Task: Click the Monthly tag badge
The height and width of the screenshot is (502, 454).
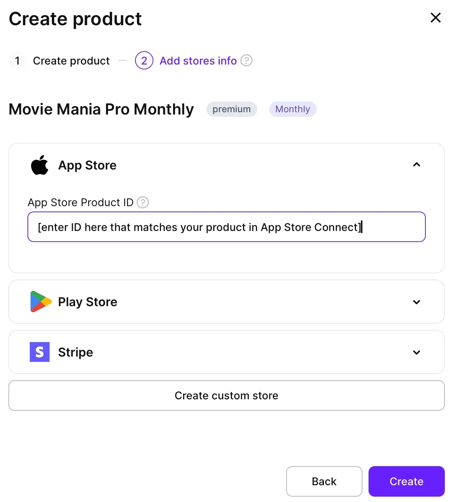Action: pyautogui.click(x=293, y=109)
